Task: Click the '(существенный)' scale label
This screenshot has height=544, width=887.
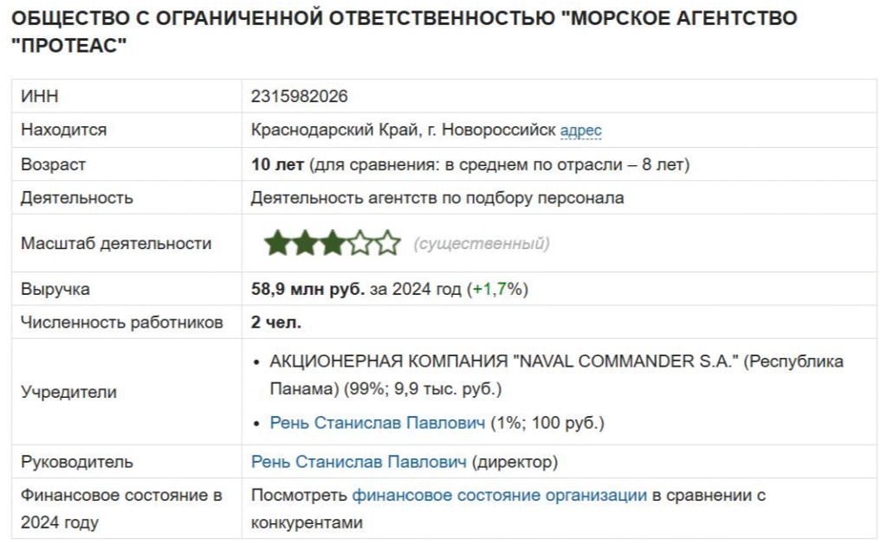Action: [482, 244]
